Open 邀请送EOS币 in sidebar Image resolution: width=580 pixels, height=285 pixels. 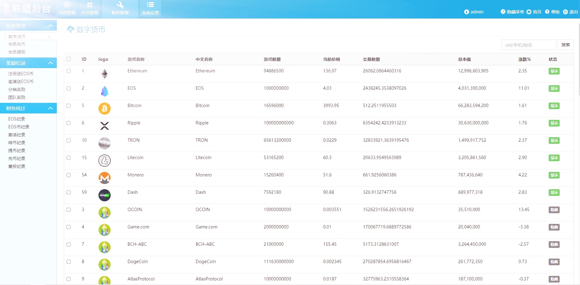[21, 82]
